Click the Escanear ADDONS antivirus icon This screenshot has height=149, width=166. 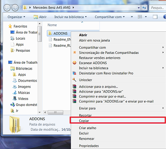click(74, 63)
